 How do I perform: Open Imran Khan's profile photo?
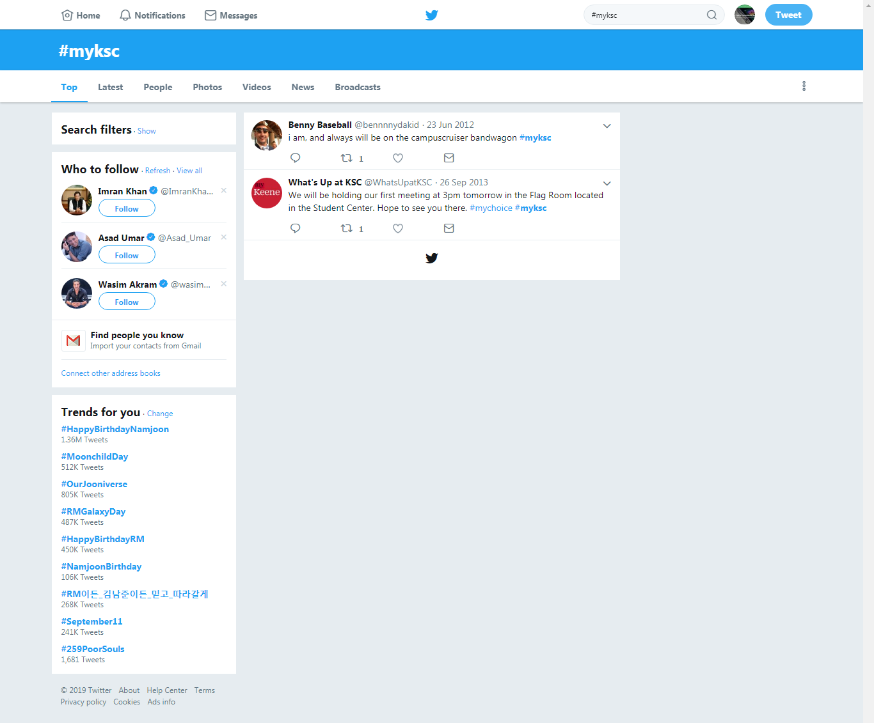pos(77,200)
